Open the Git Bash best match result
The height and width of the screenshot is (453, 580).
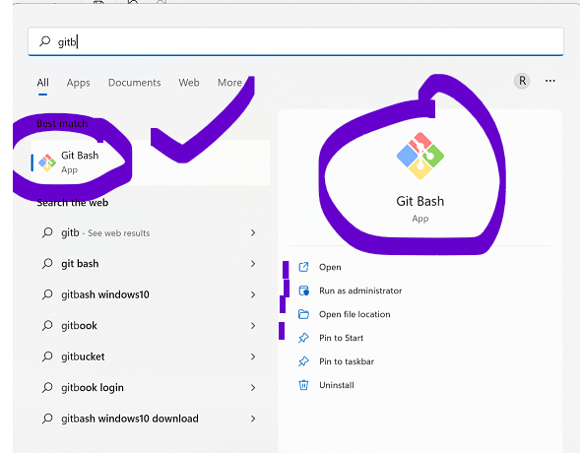(151, 162)
